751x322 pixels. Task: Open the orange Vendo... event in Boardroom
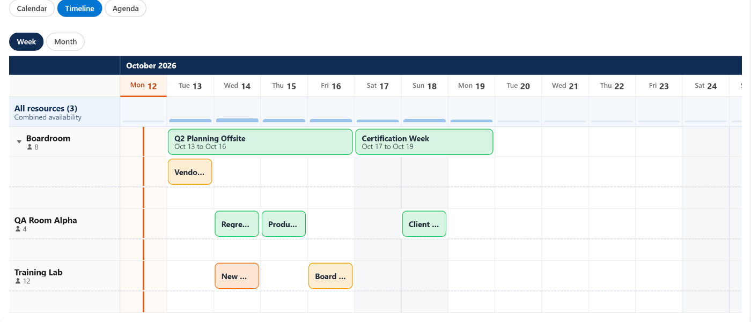[x=190, y=172]
